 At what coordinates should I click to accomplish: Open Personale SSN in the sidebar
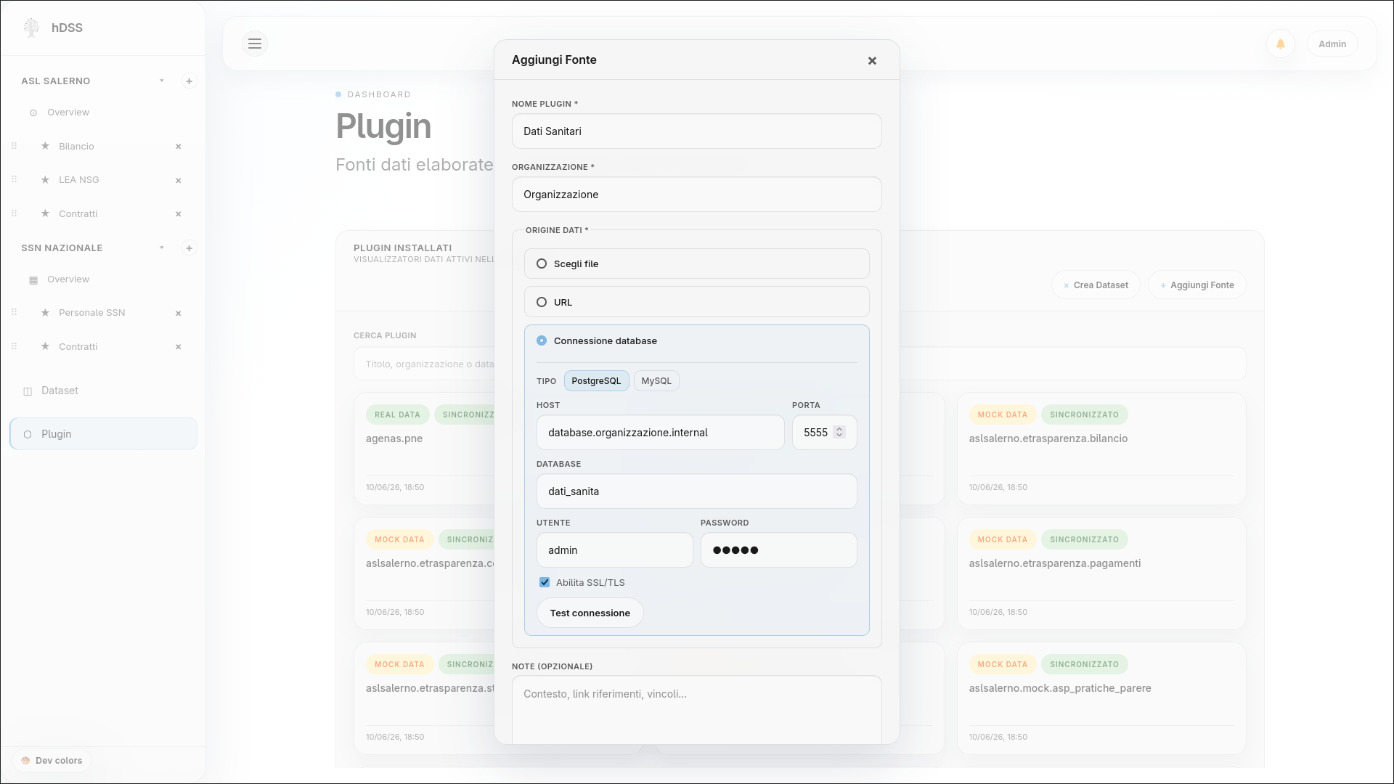91,313
